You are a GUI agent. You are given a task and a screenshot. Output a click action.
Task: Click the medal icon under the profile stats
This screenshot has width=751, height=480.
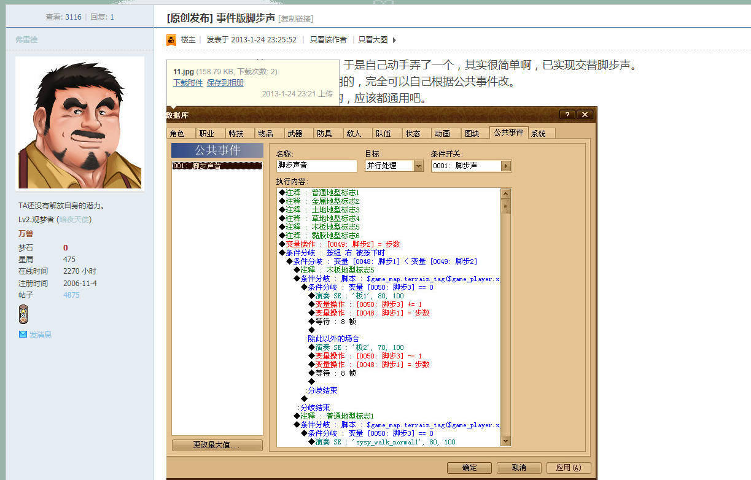click(x=23, y=314)
